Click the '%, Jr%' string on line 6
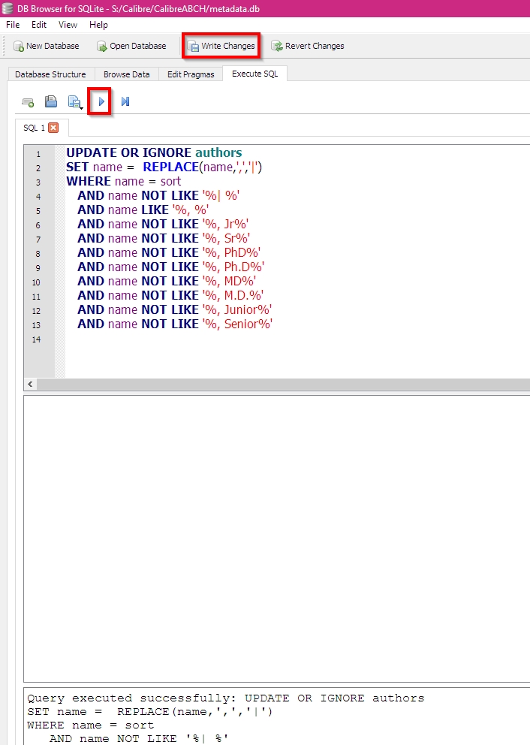 [225, 225]
